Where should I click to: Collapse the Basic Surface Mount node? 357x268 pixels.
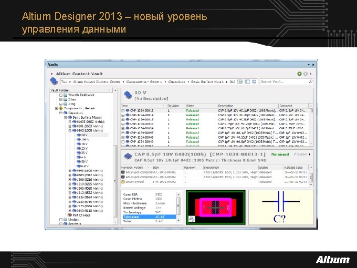coord(65,117)
